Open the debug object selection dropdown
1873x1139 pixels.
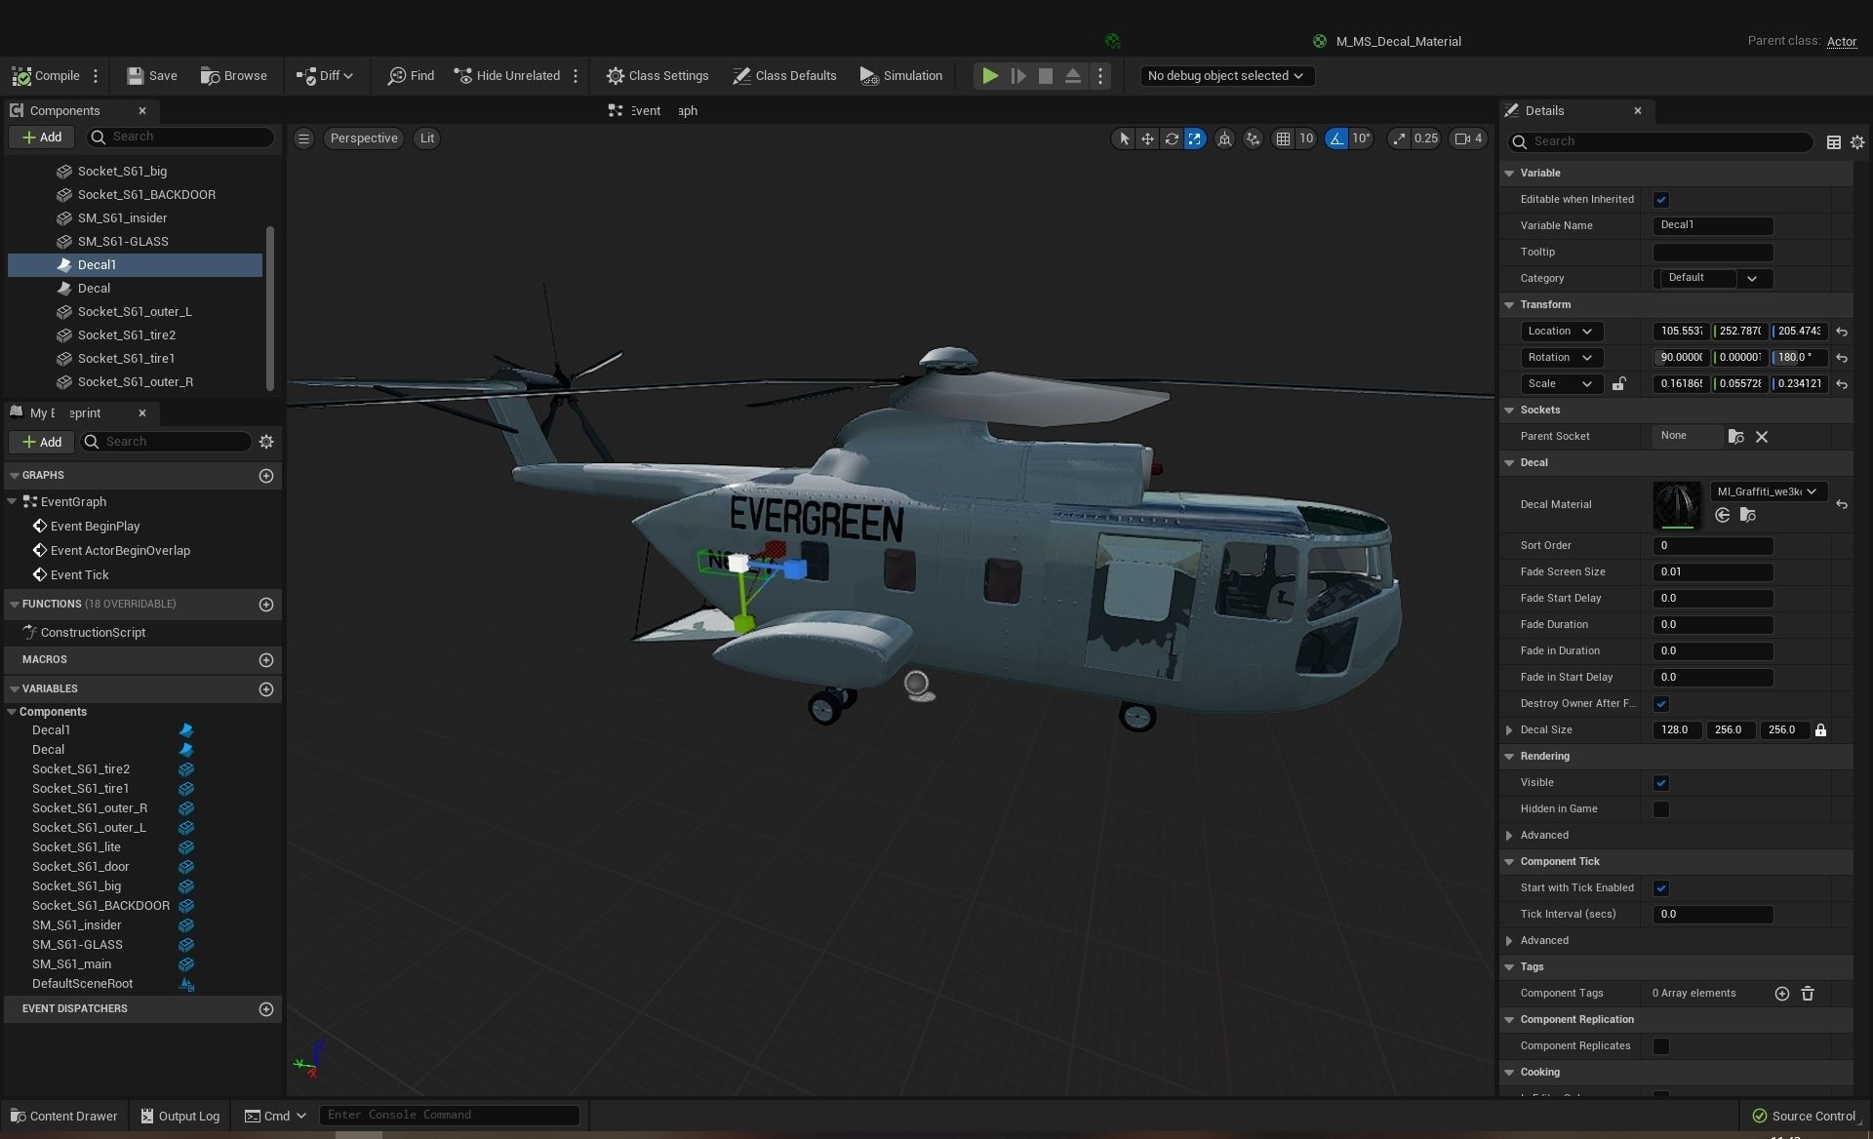[1226, 76]
